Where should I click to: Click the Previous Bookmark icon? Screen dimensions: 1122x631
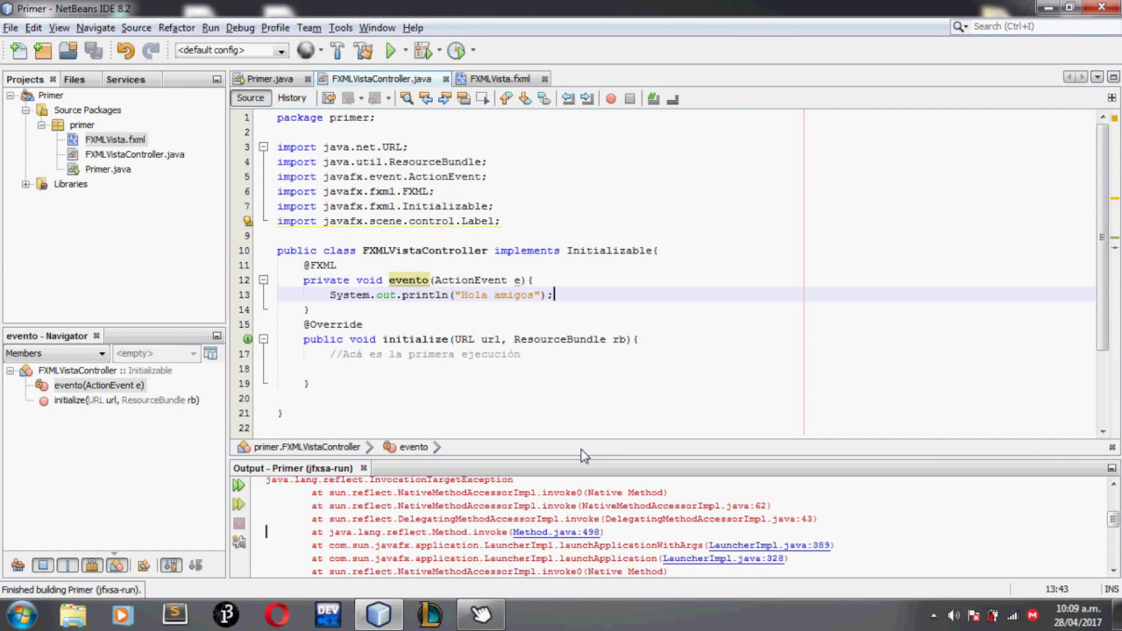coord(506,98)
